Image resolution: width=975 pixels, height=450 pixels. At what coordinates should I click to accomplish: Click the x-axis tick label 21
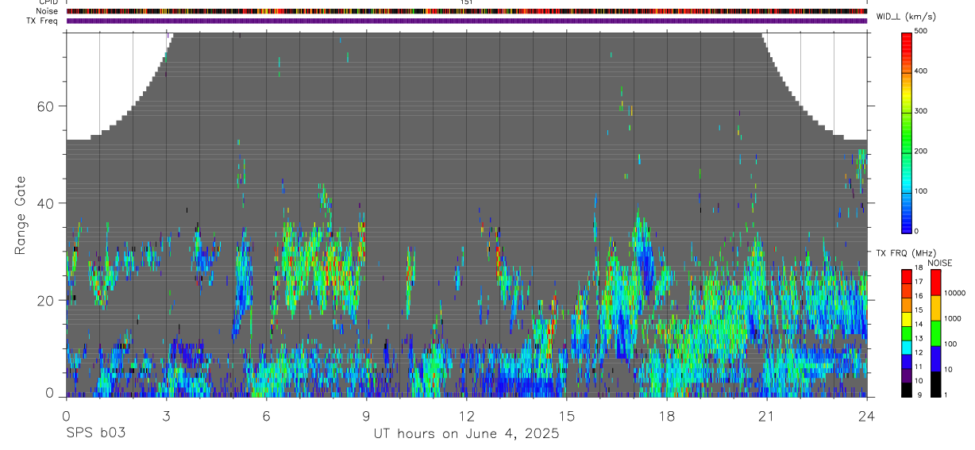[x=767, y=416]
